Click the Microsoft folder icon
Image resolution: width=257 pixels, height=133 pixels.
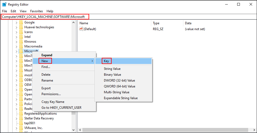(21, 51)
